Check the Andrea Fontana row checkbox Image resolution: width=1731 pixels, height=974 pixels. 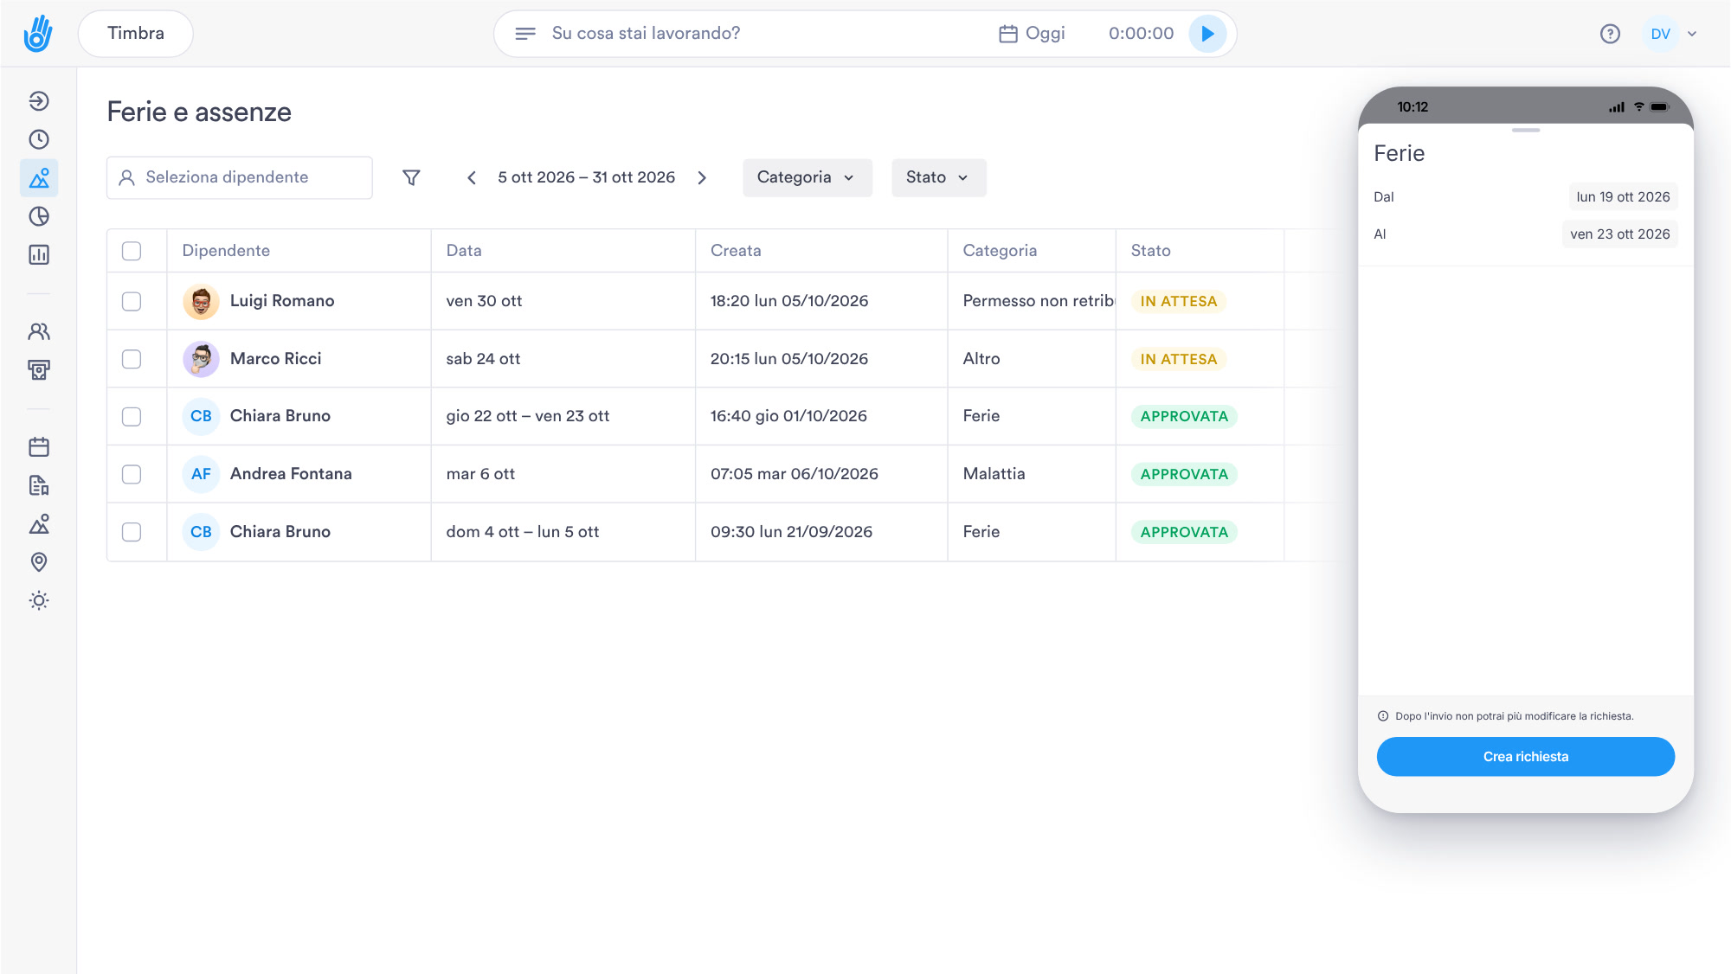point(132,474)
